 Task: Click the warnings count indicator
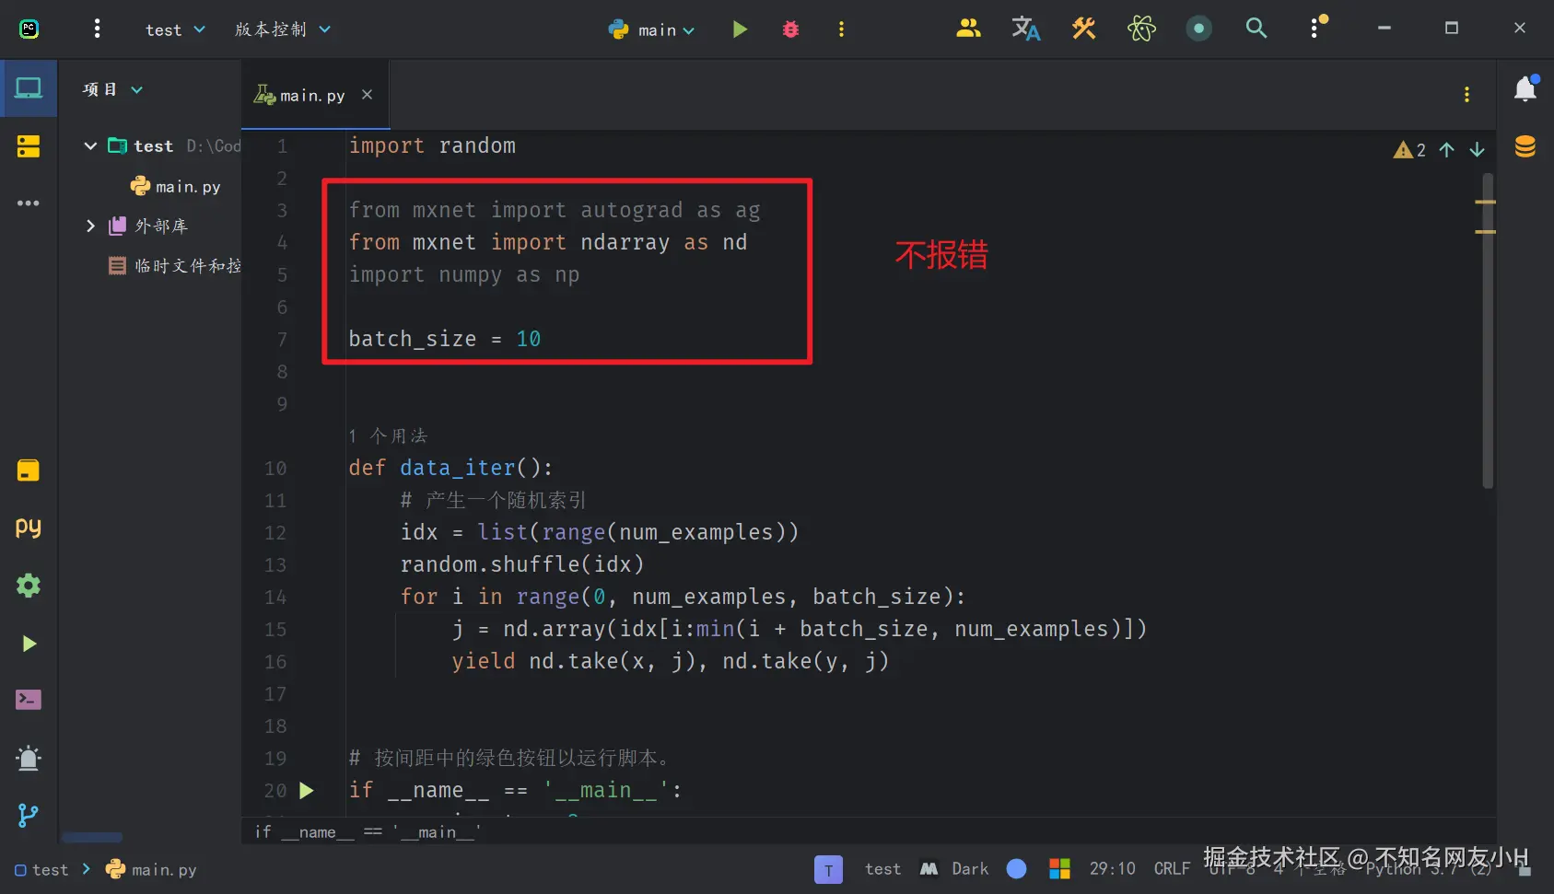1410,150
